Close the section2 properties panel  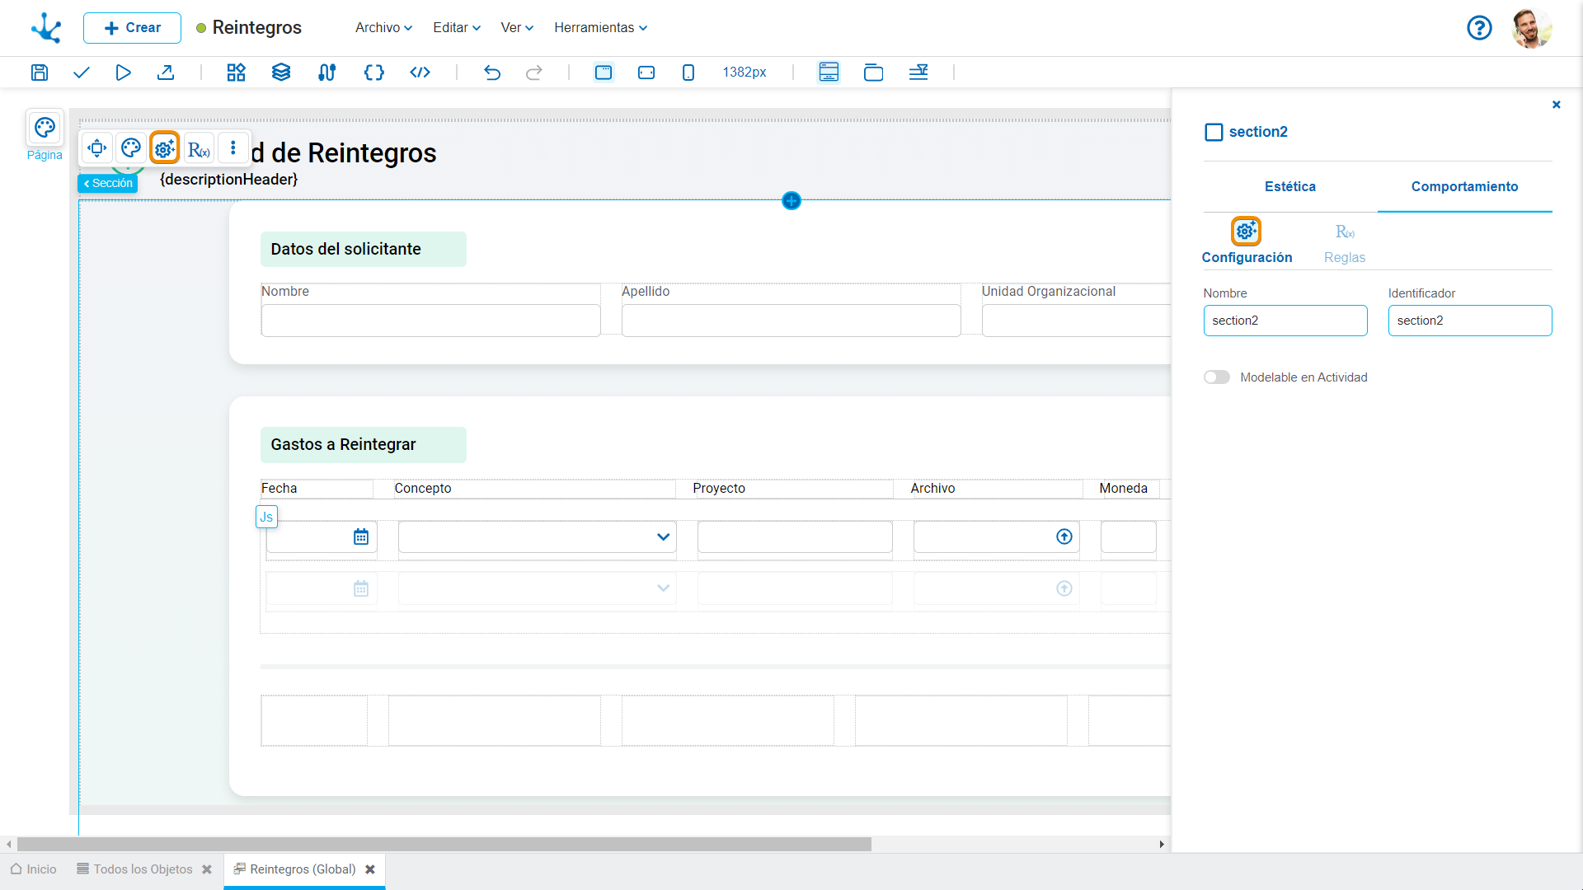(x=1557, y=105)
